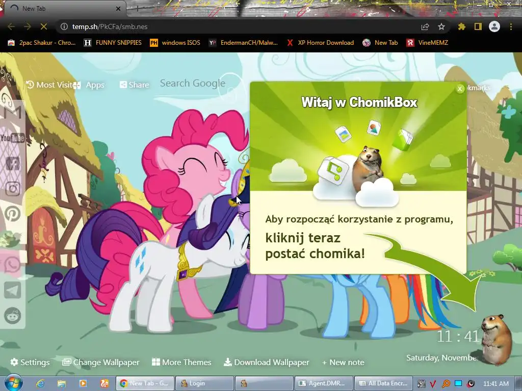
Task: Open Pinterest sidebar icon
Action: [x=13, y=214]
